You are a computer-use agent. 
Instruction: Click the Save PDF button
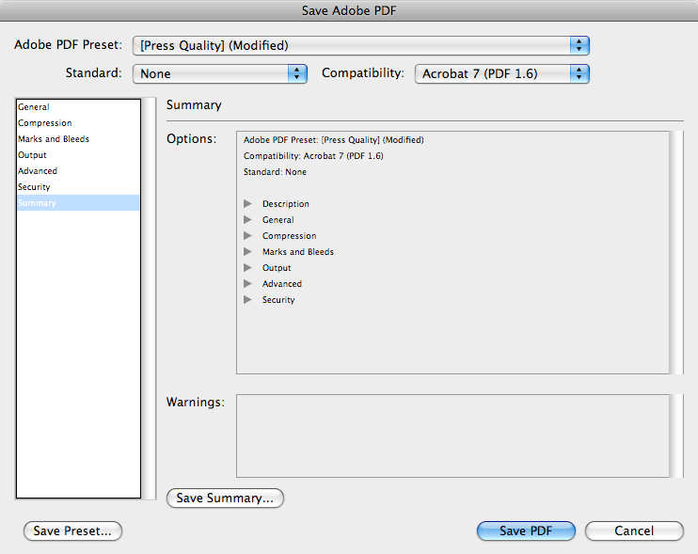pyautogui.click(x=526, y=530)
